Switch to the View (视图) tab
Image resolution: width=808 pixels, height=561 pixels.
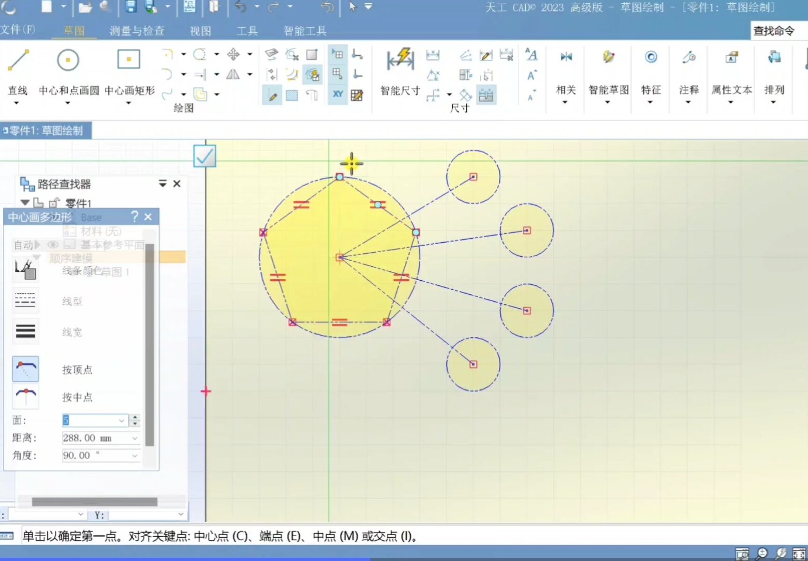pos(200,31)
